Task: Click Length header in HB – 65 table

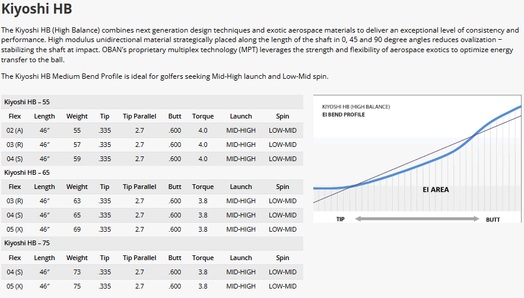Action: coord(45,187)
